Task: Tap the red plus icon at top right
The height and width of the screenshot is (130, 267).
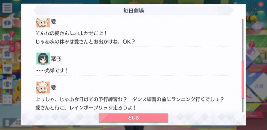Action: [x=261, y=4]
